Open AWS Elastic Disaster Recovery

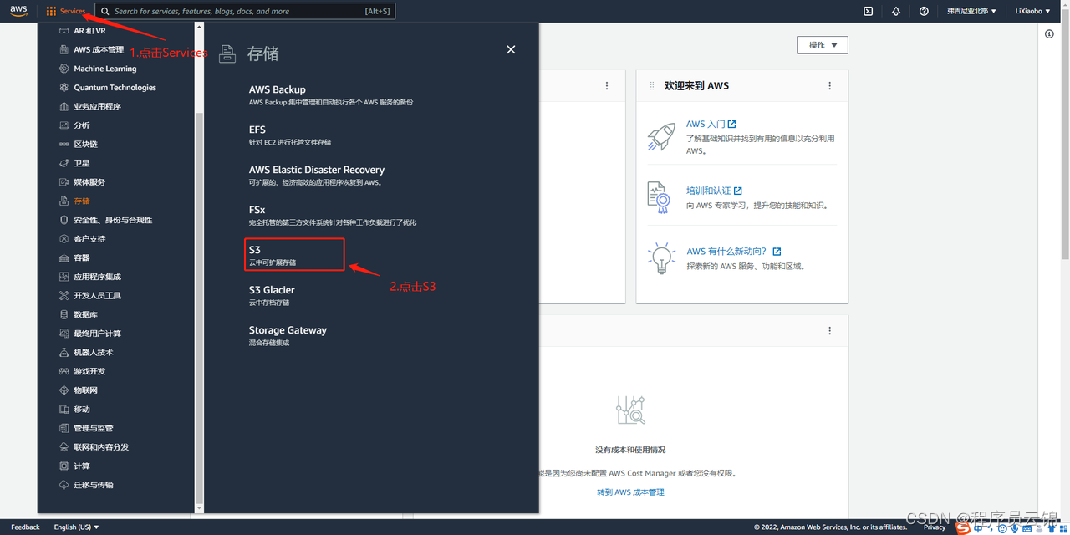316,170
